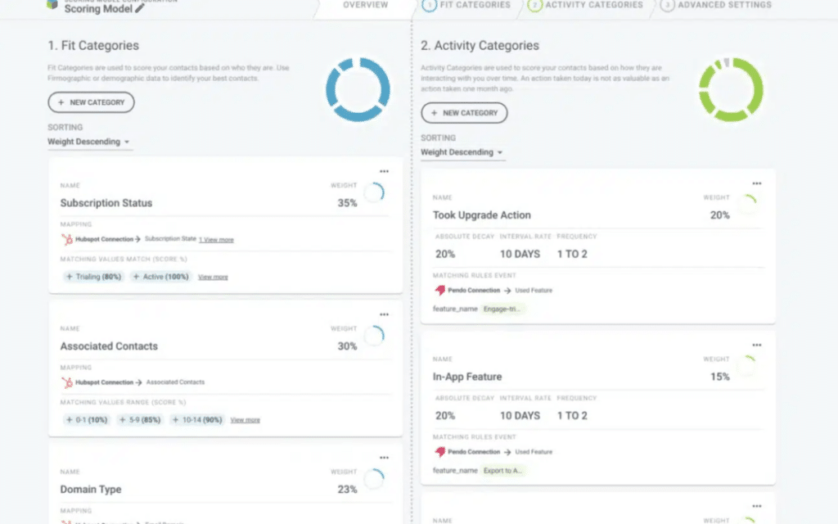Click '1 TO 2' frequency in In-App Feature

(572, 416)
